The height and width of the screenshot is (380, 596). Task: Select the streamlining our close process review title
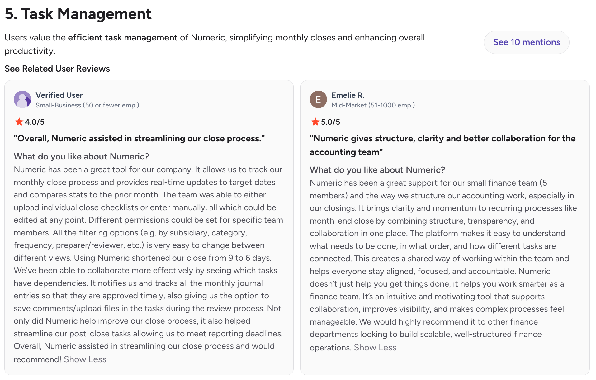tap(139, 139)
